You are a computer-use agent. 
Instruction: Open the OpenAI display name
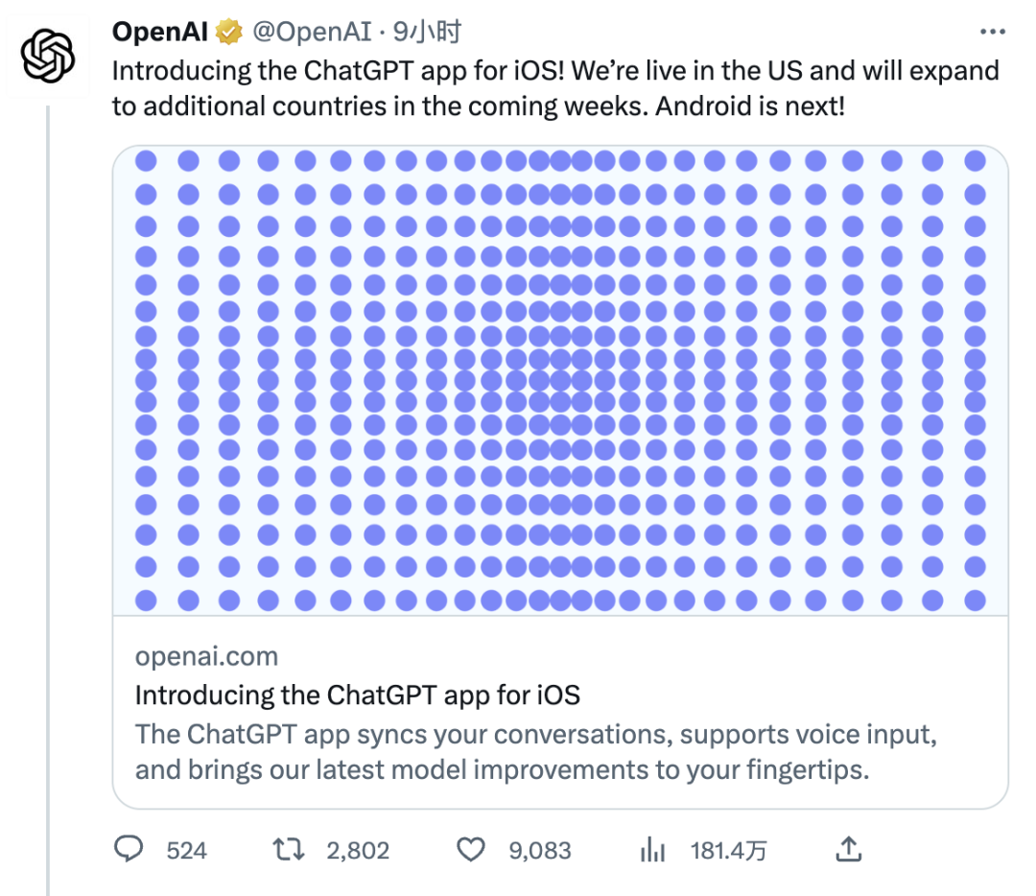(x=160, y=32)
